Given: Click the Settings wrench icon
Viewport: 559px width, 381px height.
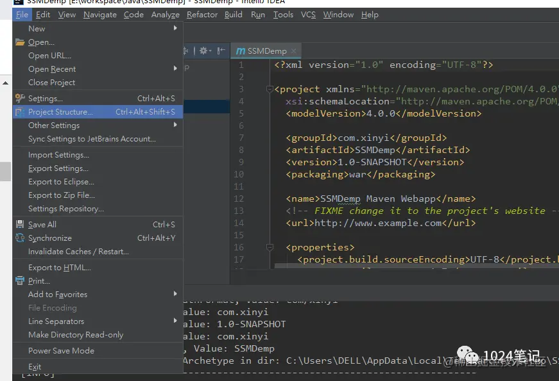Looking at the screenshot, I should (20, 98).
